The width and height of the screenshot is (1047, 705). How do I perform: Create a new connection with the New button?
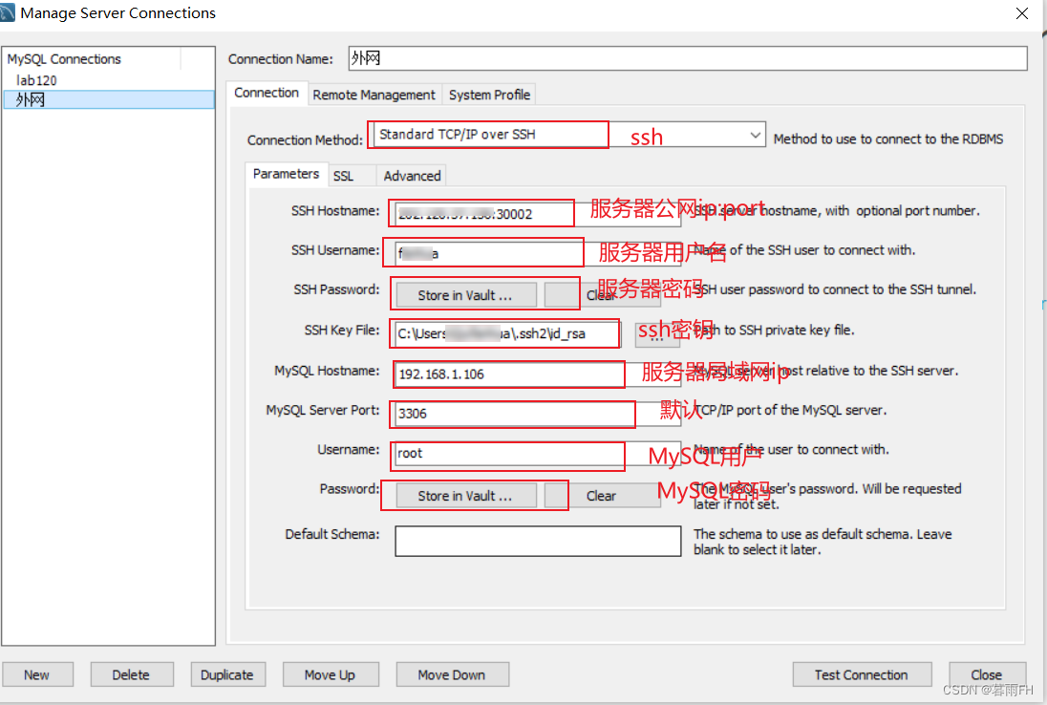38,674
